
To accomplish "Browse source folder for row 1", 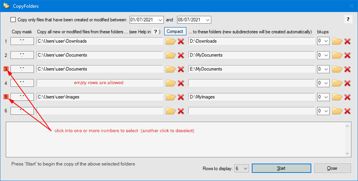I will pyautogui.click(x=170, y=41).
